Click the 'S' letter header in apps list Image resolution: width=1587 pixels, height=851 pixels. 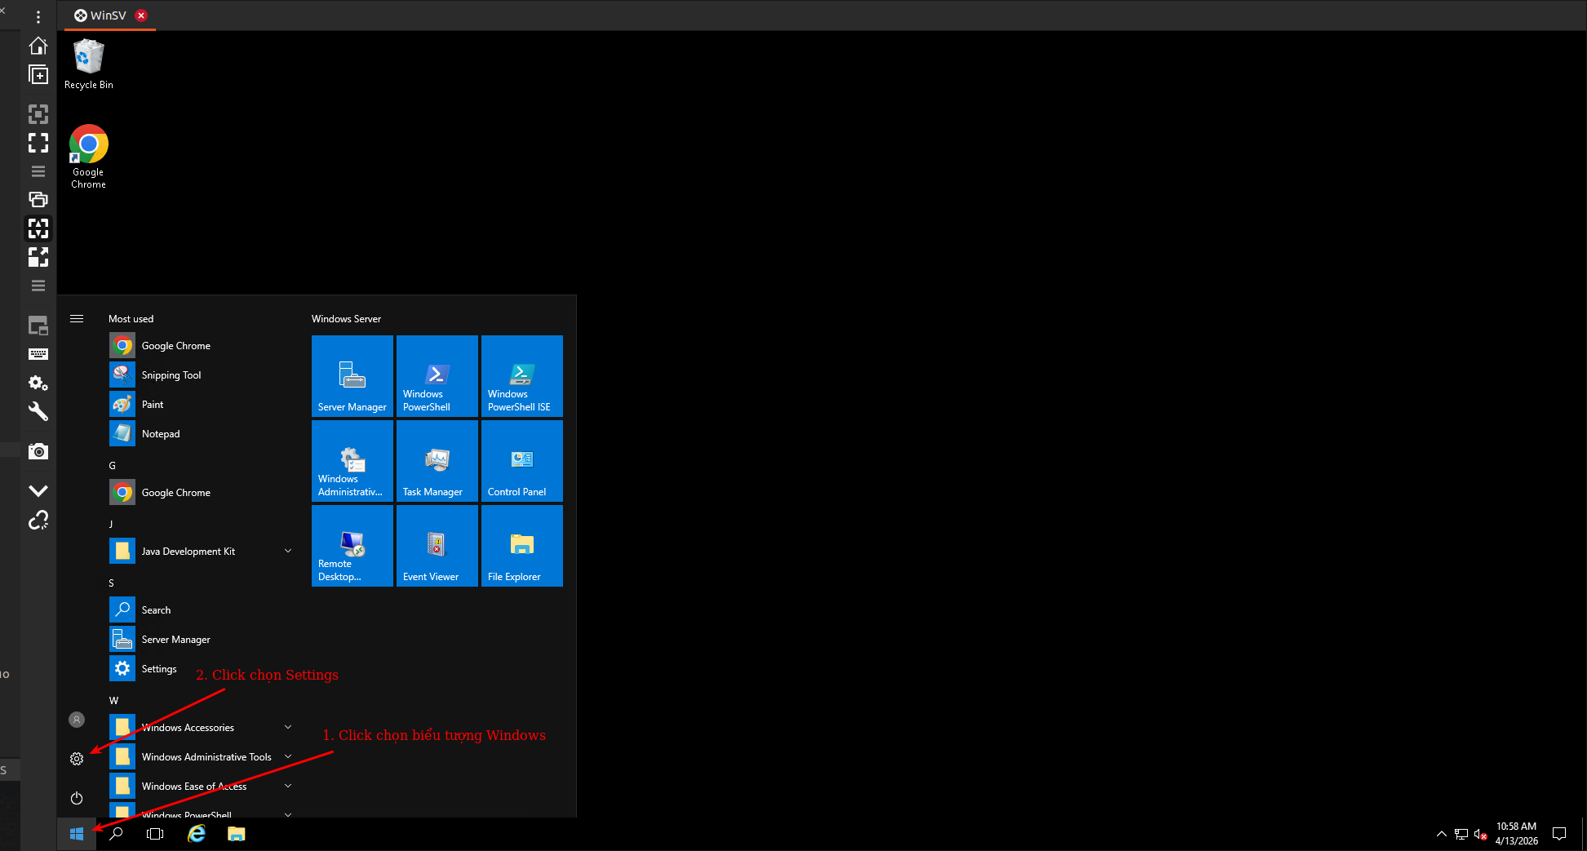111,583
